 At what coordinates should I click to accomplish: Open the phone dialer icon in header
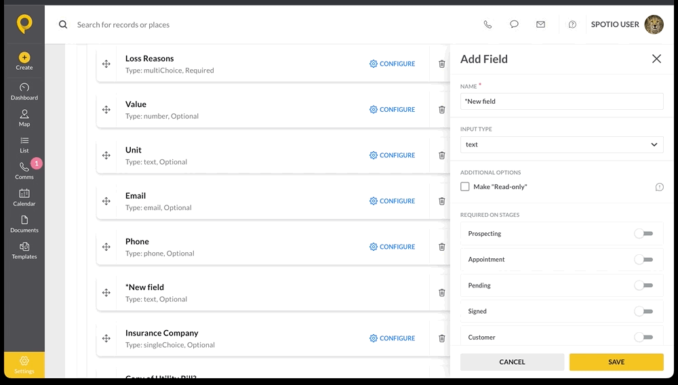point(487,24)
